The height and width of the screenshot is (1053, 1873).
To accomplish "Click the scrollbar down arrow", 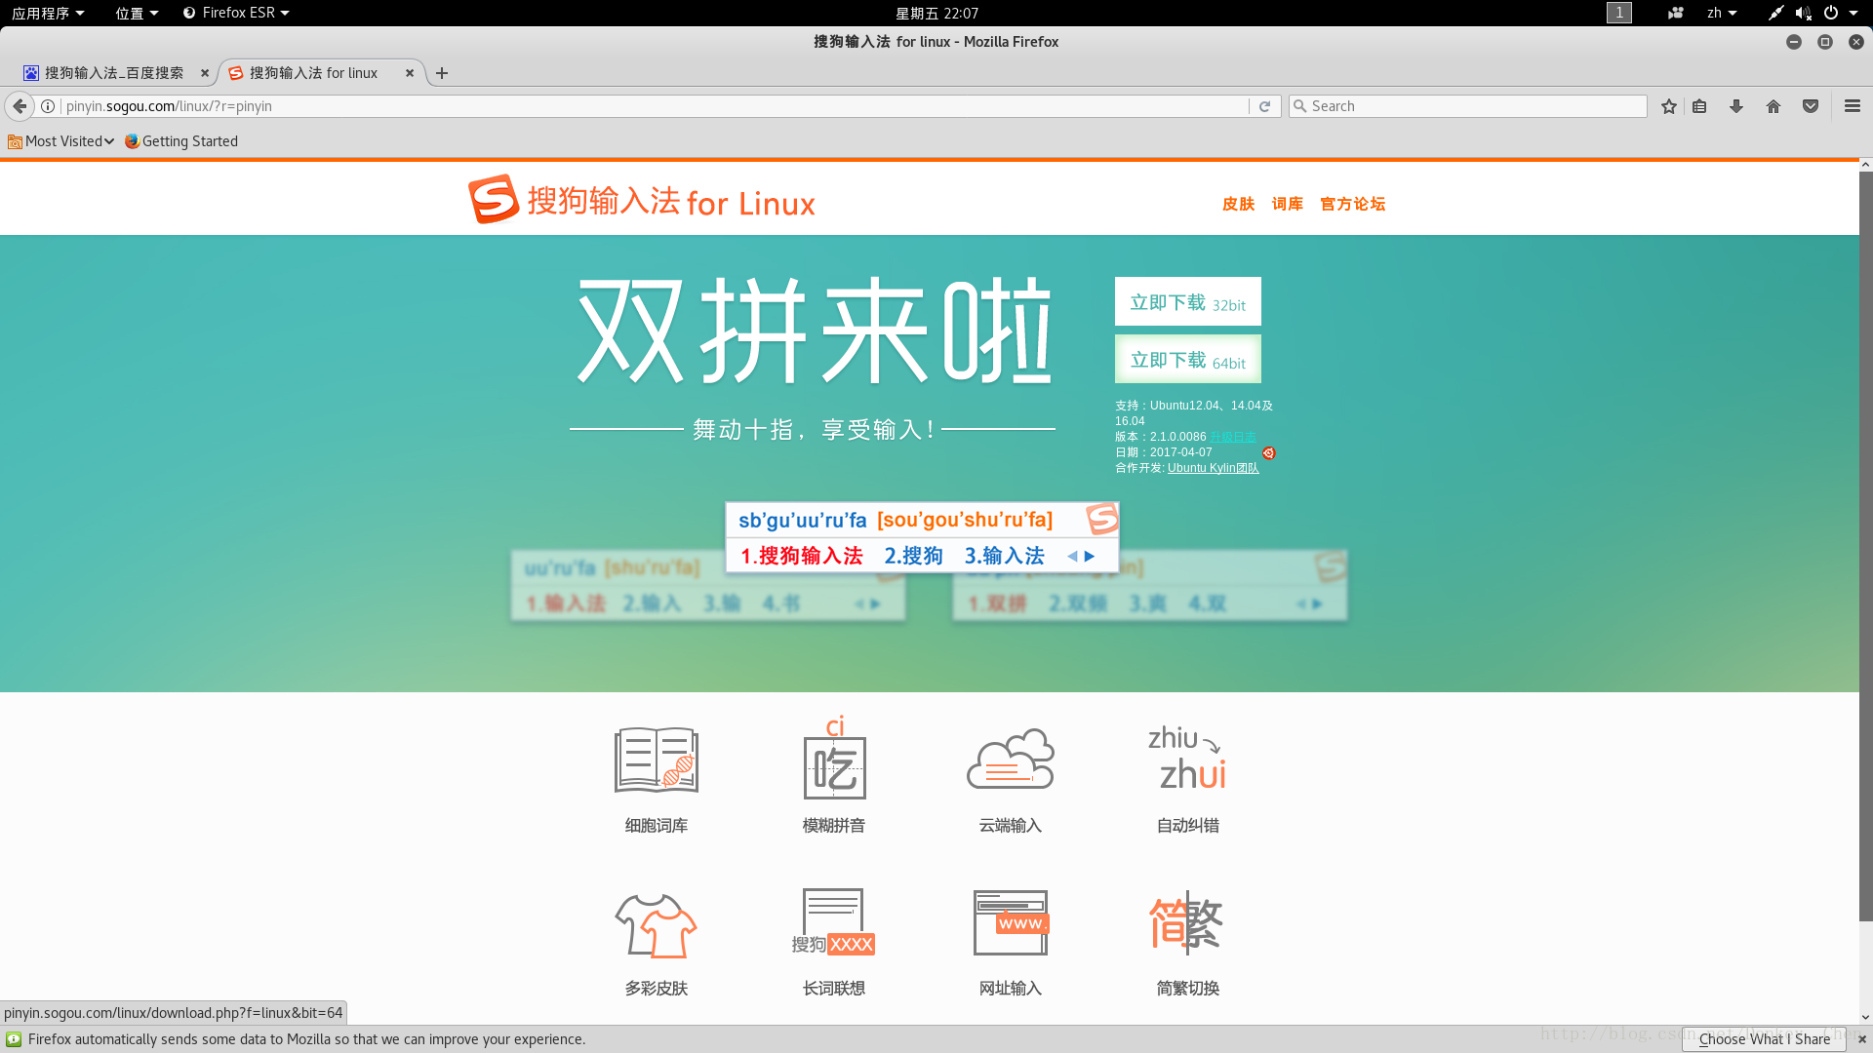I will [x=1865, y=1017].
